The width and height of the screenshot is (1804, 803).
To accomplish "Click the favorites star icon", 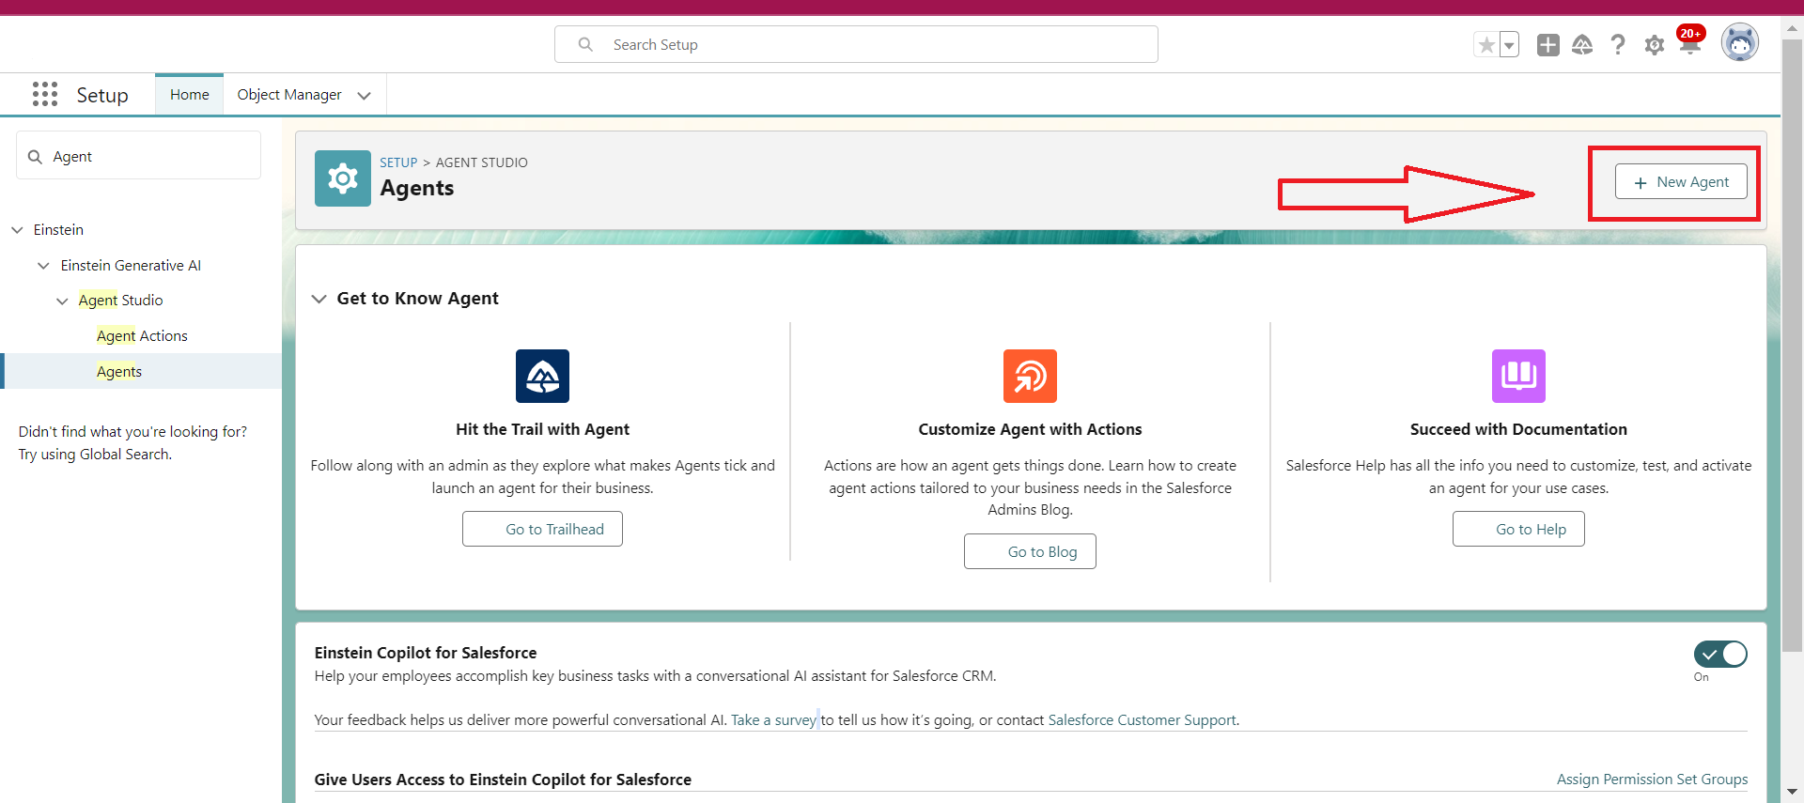I will [x=1486, y=45].
